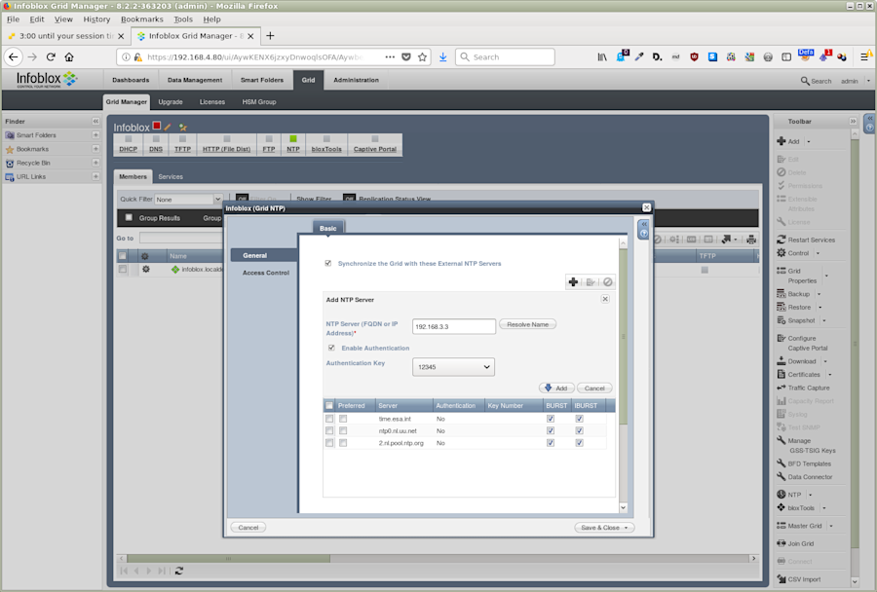
Task: Select Access Control in dialog sidebar
Action: tap(266, 273)
